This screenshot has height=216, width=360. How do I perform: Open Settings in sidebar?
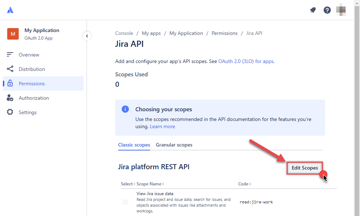[43, 112]
